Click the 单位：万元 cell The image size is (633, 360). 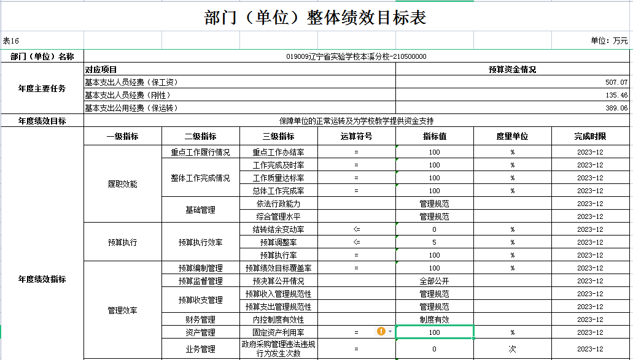tap(591, 40)
